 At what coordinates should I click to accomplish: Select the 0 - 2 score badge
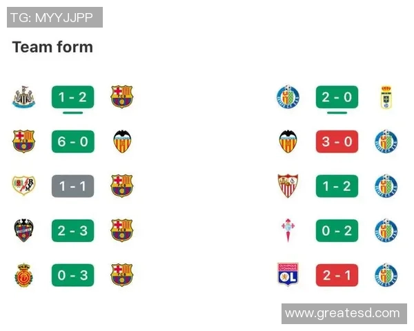click(337, 230)
